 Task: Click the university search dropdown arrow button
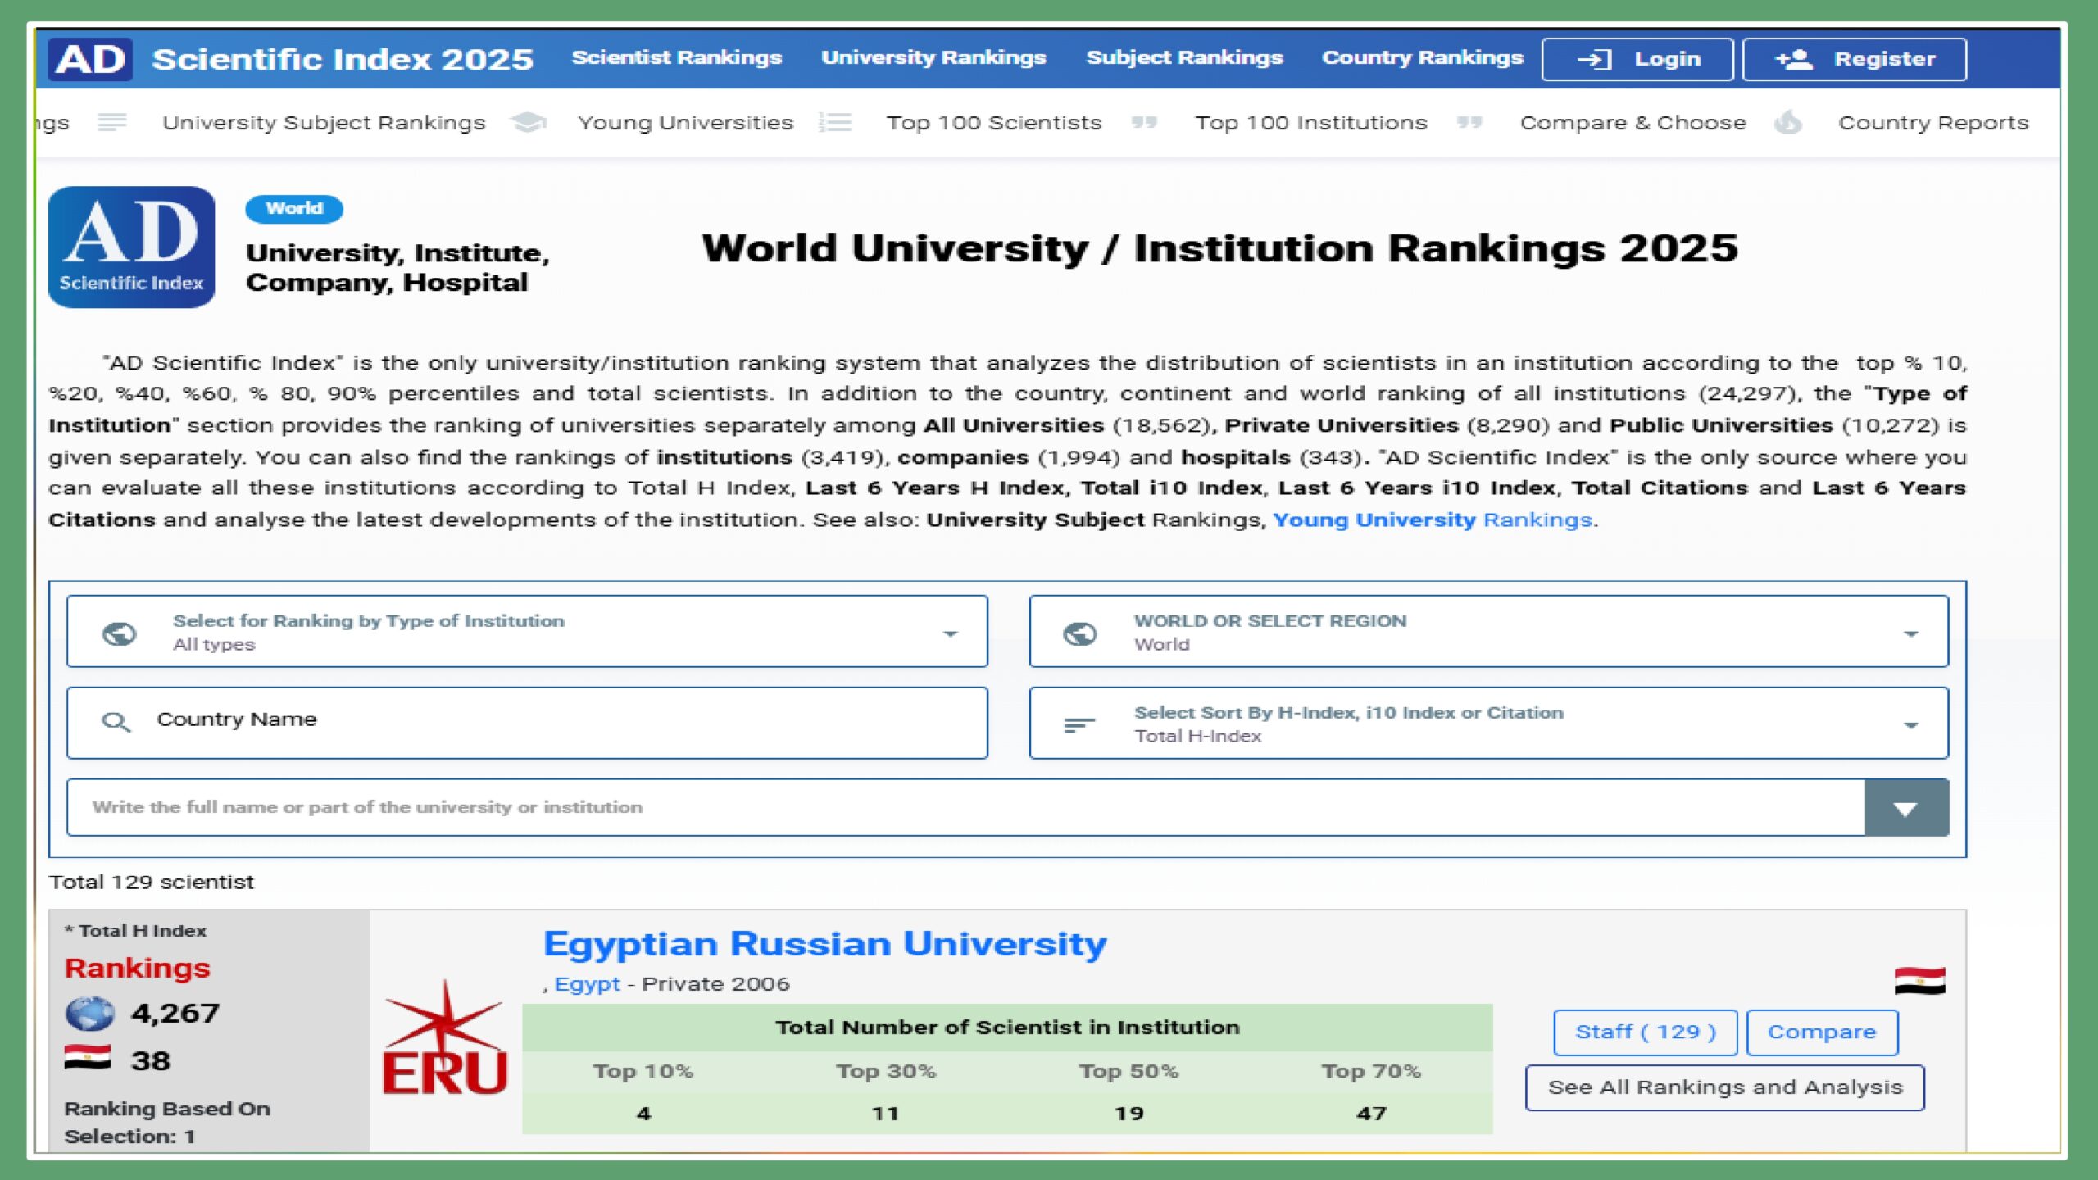pos(1906,808)
